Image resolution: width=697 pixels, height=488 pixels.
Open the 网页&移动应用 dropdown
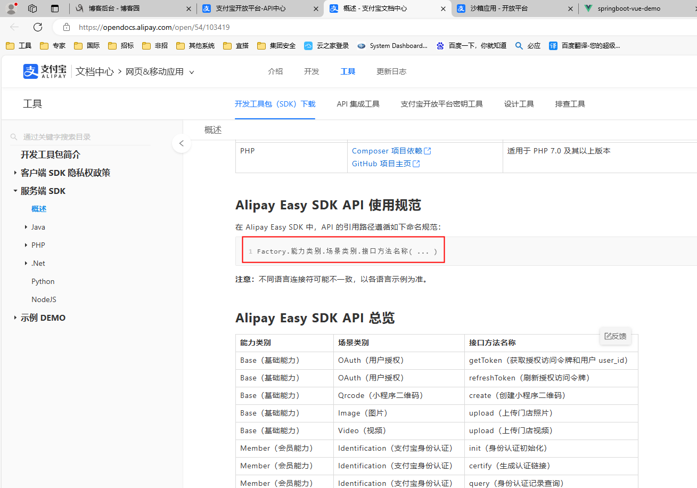coord(160,71)
